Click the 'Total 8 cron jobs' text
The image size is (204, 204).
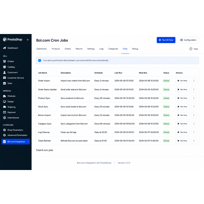[44, 150]
